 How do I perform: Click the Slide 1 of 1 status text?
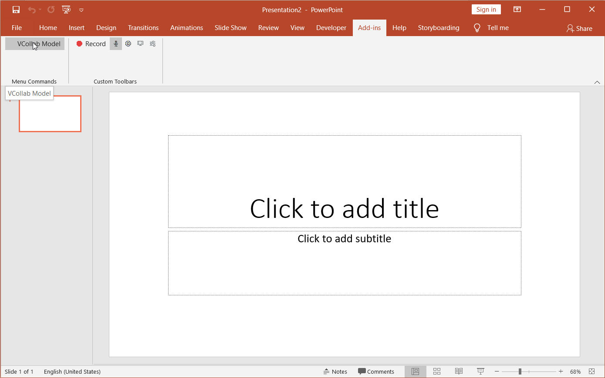[x=19, y=371]
